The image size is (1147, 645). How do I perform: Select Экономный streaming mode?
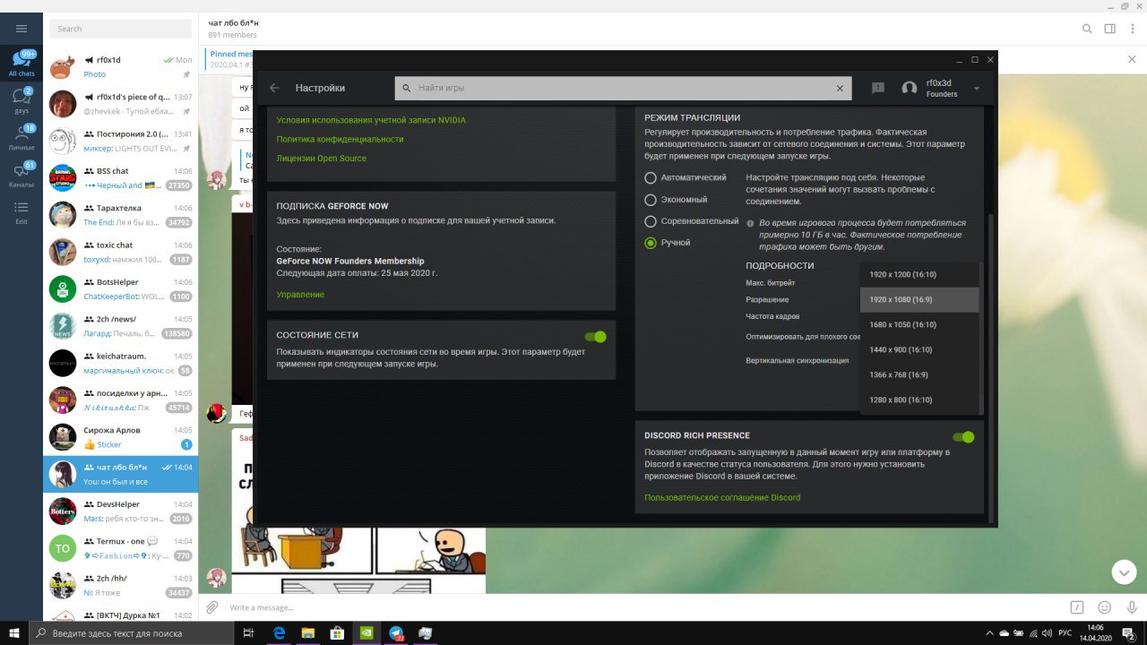pyautogui.click(x=651, y=200)
